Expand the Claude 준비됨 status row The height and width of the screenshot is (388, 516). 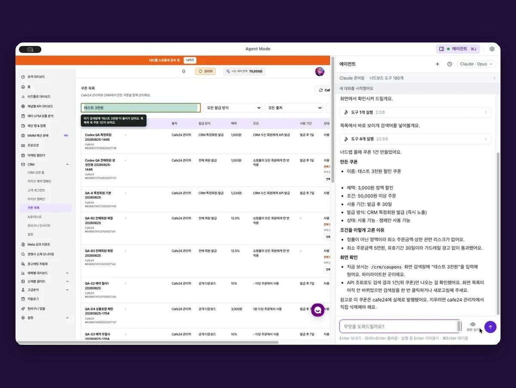point(418,78)
